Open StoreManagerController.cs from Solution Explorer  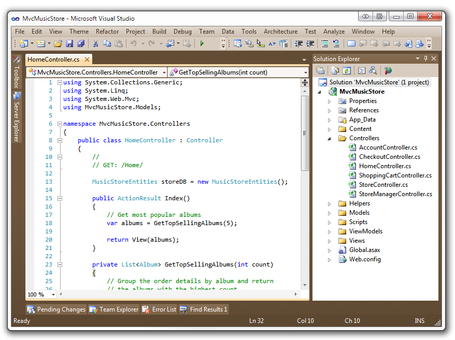click(x=395, y=194)
